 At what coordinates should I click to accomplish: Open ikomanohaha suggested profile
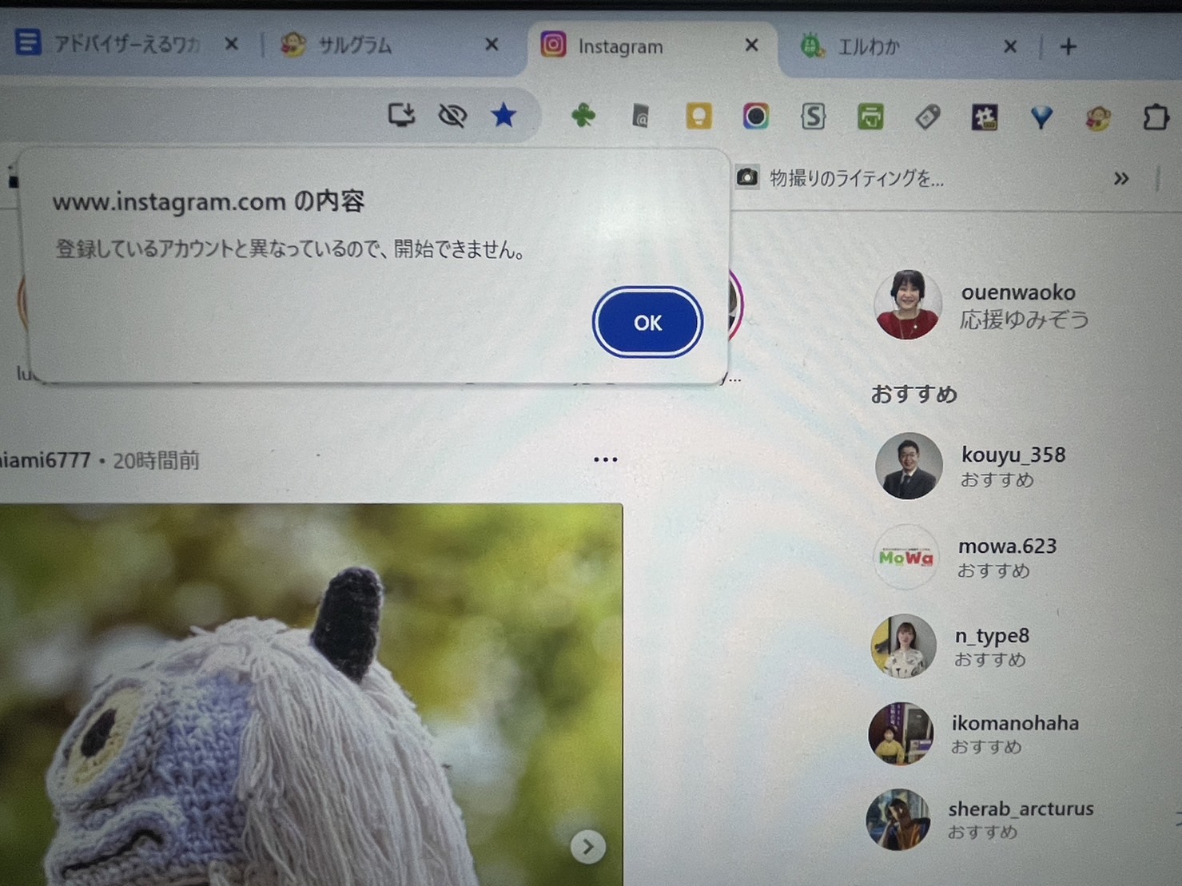point(1015,723)
